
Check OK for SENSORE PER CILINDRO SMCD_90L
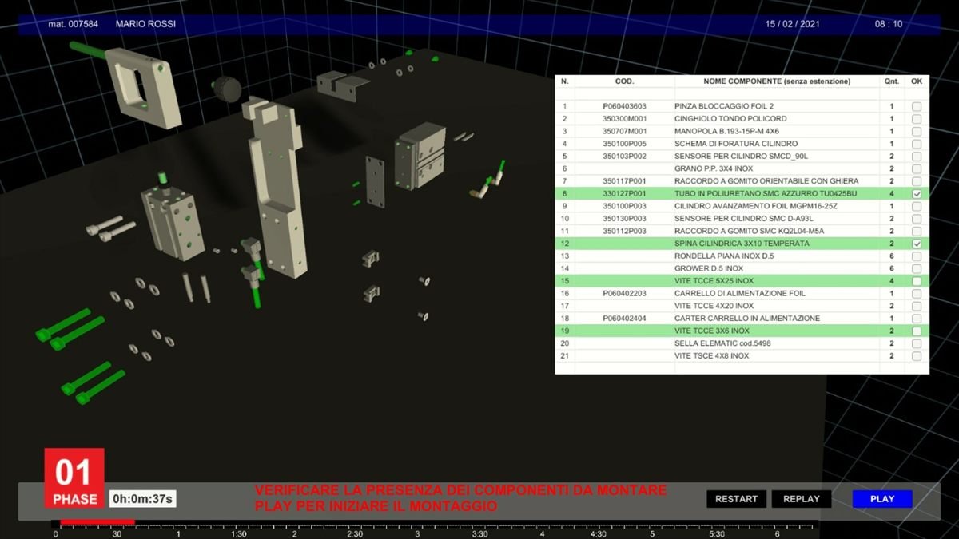click(x=917, y=157)
